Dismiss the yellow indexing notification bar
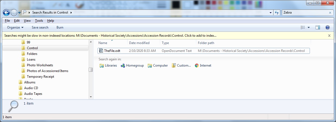Screen dimensions: 336x122 pos(329,36)
